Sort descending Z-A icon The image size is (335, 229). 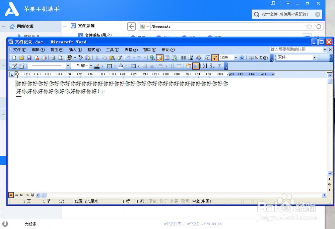pyautogui.click(x=212, y=66)
